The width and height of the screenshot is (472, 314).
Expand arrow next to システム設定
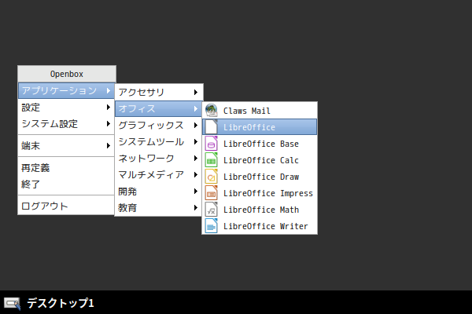[x=109, y=124]
